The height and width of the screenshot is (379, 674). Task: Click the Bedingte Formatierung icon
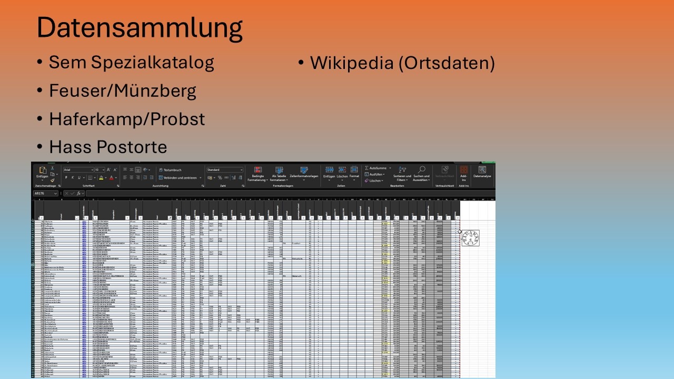point(258,170)
